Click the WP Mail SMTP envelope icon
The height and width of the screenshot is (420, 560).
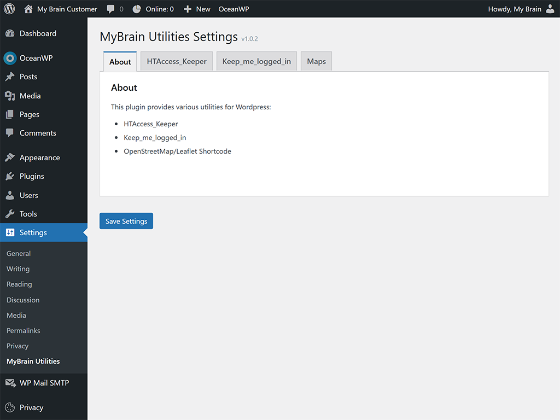[x=10, y=383]
